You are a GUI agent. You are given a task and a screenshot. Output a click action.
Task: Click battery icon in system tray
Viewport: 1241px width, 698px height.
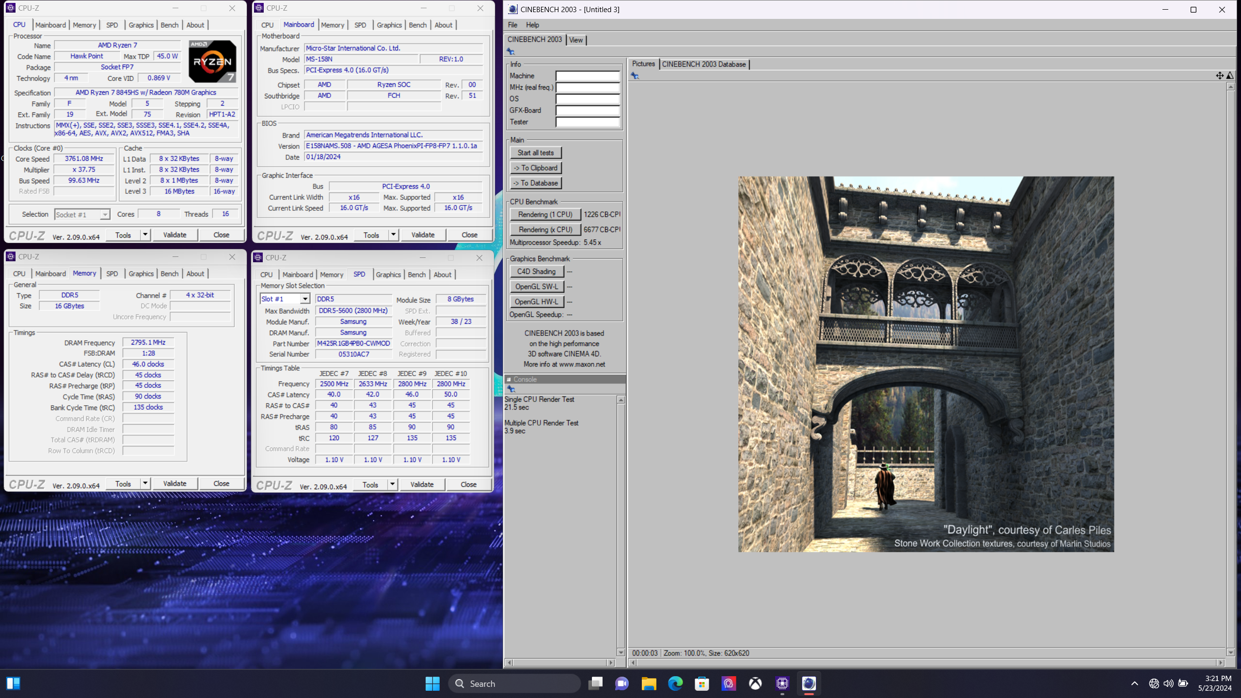[1183, 683]
